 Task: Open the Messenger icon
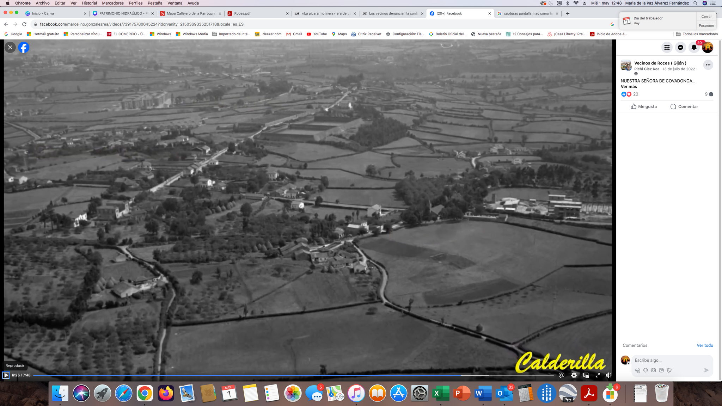pos(680,48)
